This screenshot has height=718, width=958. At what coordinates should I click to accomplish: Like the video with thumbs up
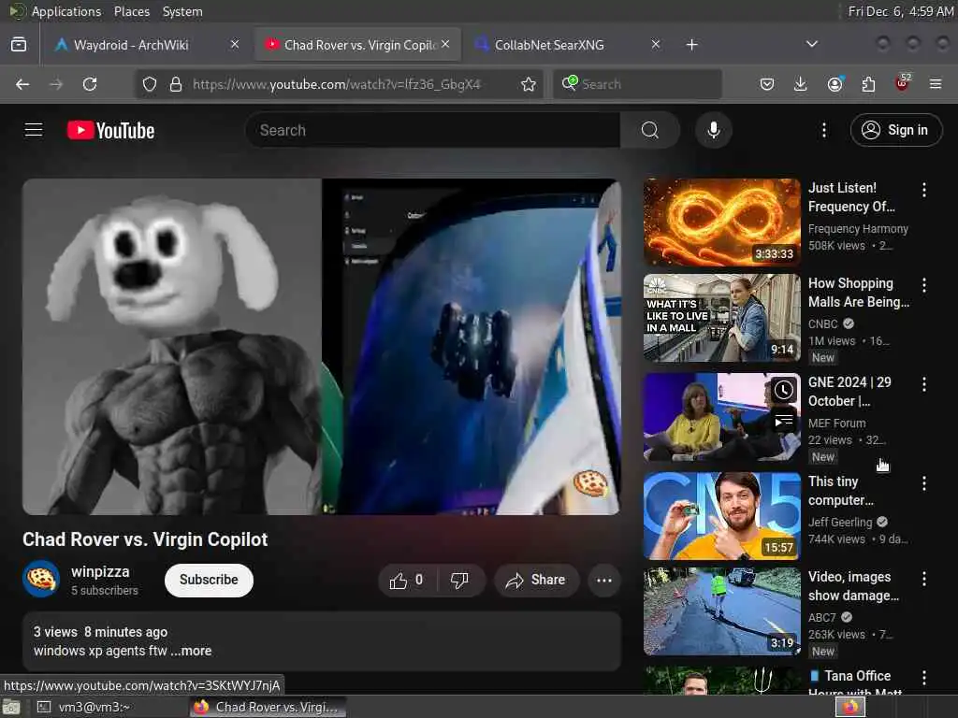pyautogui.click(x=407, y=580)
